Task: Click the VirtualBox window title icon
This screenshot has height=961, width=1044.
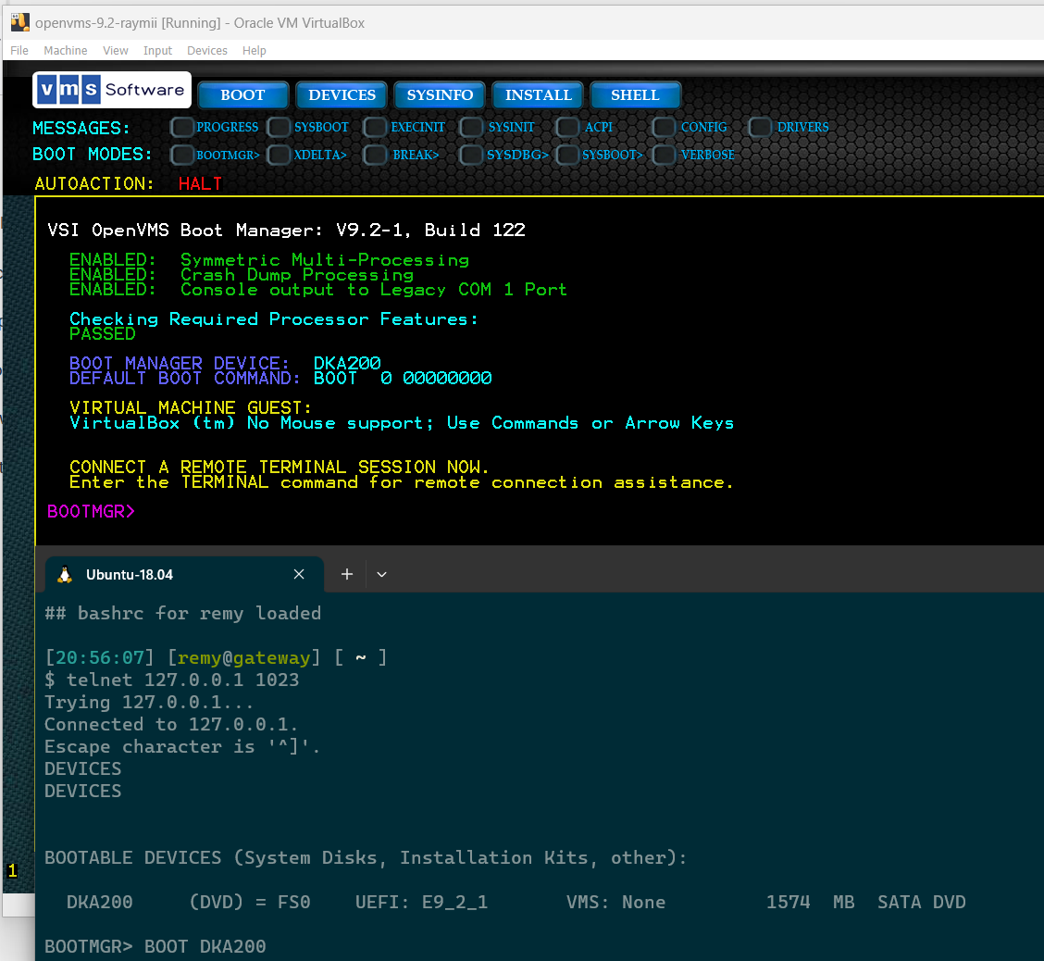Action: [x=19, y=22]
